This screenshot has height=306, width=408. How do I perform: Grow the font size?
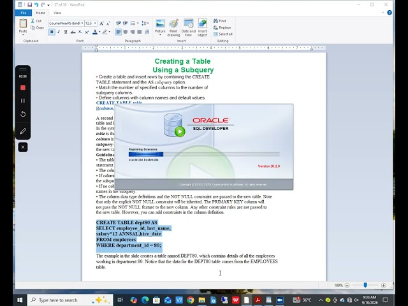(x=101, y=24)
